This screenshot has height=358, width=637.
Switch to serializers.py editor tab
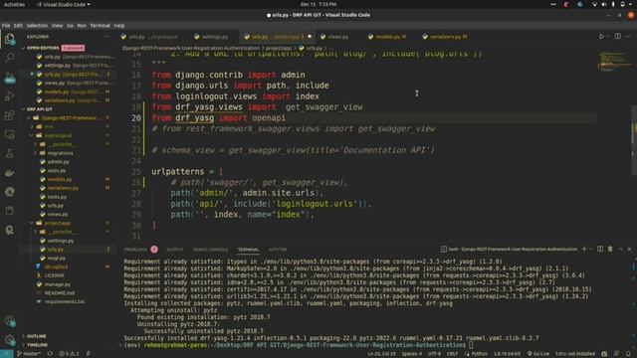pyautogui.click(x=445, y=37)
